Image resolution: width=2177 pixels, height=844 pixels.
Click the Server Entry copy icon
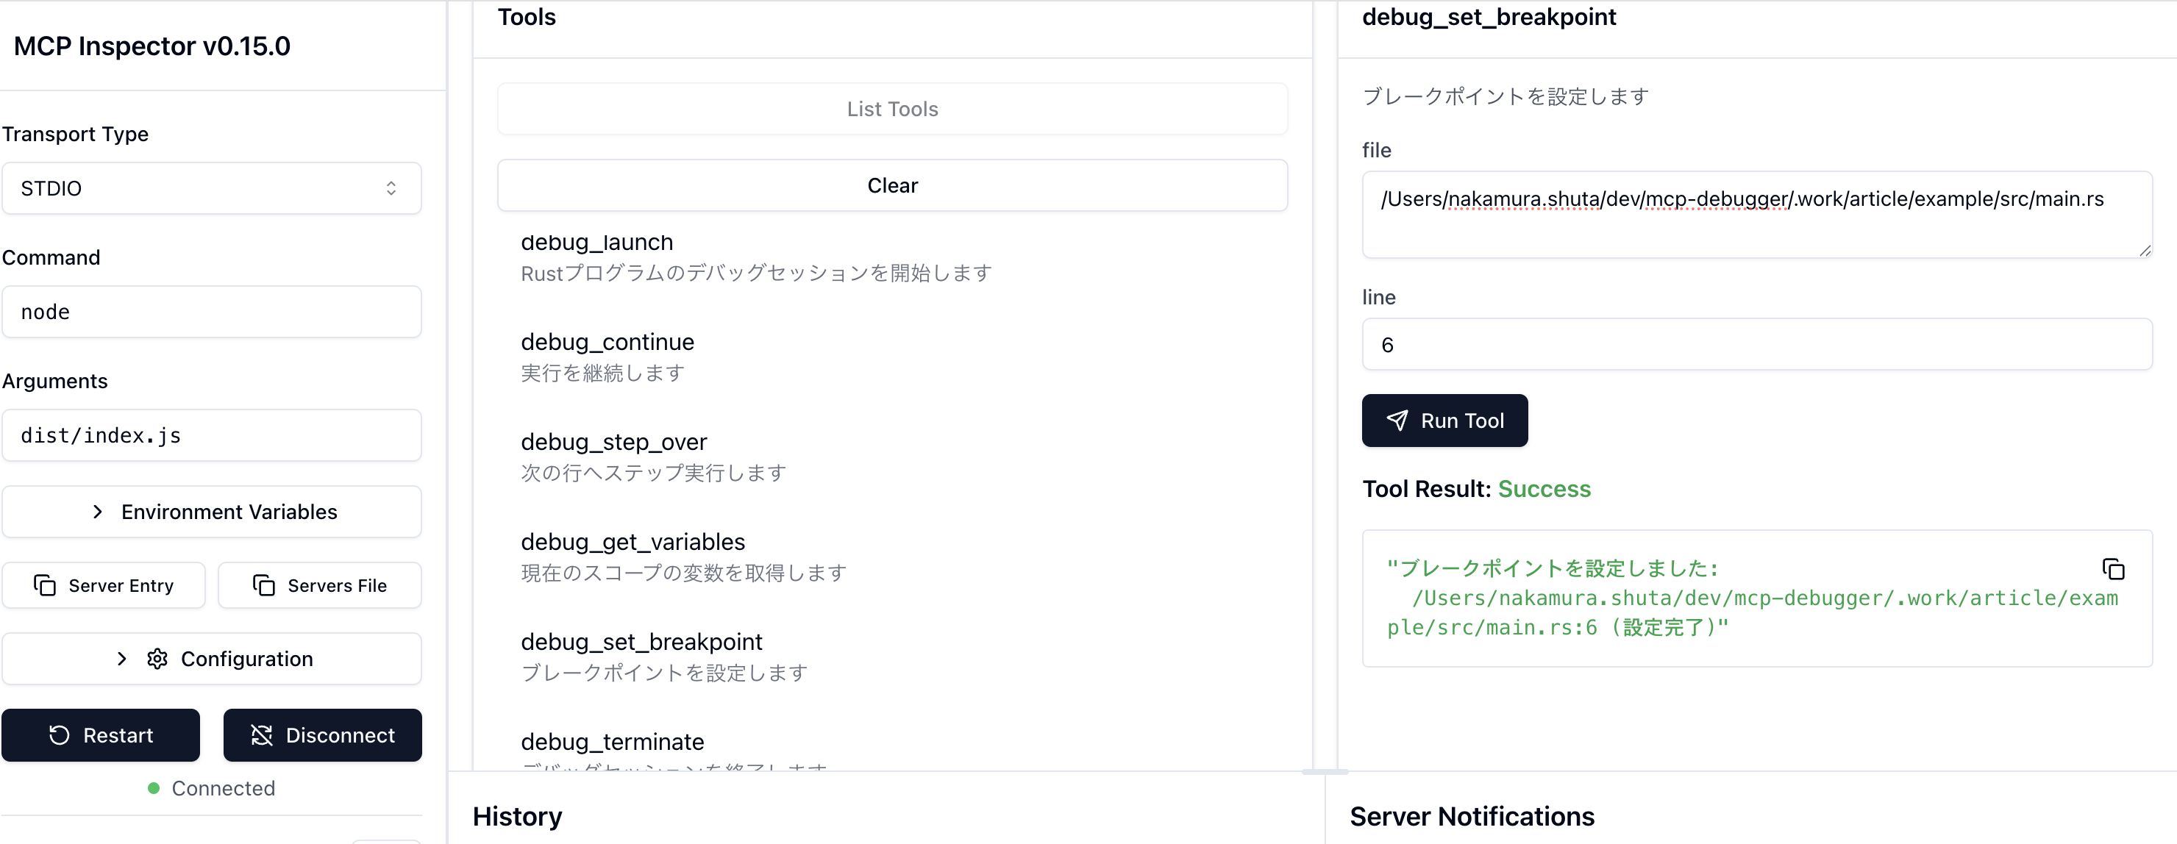[45, 585]
